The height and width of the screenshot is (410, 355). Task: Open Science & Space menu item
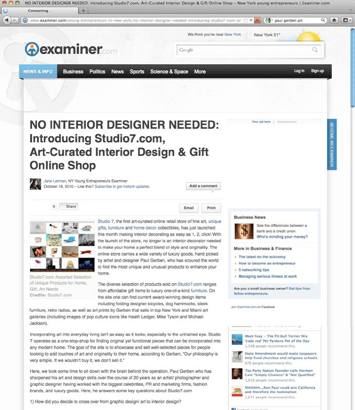[x=169, y=72]
